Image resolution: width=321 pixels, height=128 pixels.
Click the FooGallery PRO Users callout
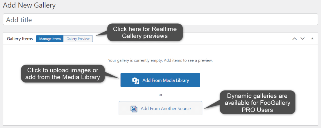[x=257, y=103]
